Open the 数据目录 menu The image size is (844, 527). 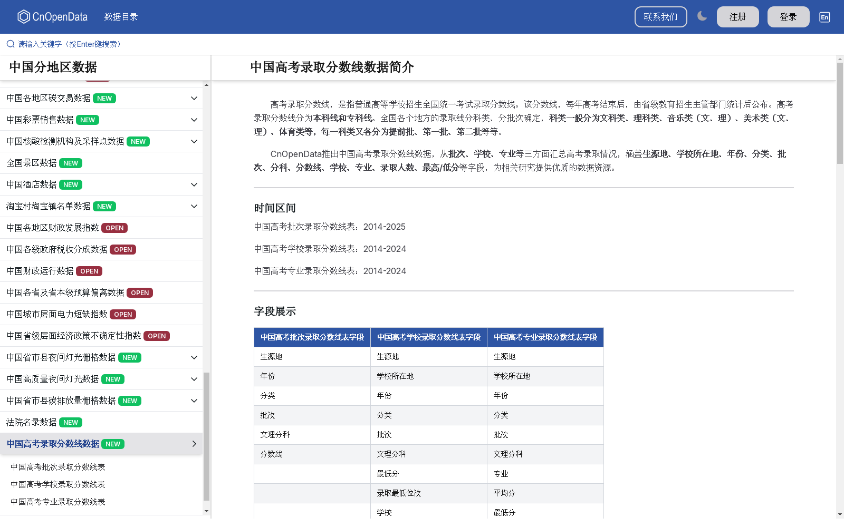pyautogui.click(x=120, y=16)
